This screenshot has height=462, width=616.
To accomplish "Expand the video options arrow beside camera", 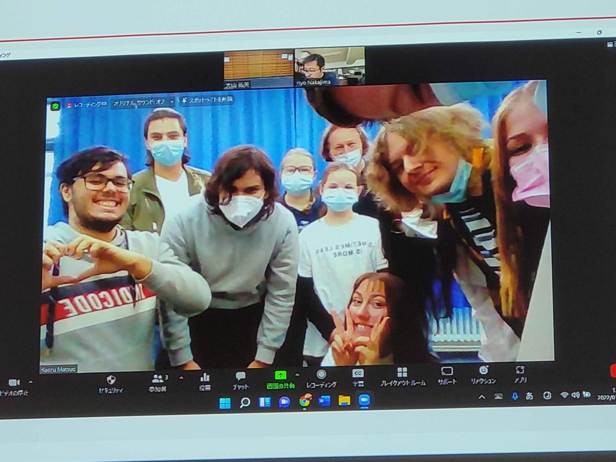I will click(x=30, y=382).
